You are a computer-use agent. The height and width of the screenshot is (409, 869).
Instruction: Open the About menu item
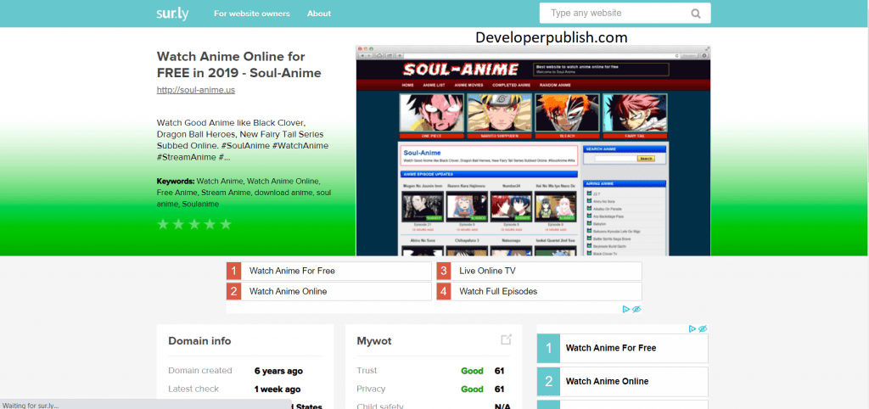point(319,14)
